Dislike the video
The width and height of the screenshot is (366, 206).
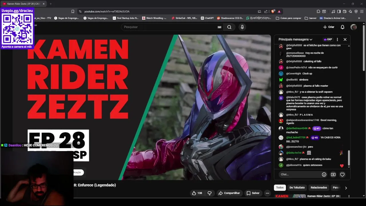[209, 193]
